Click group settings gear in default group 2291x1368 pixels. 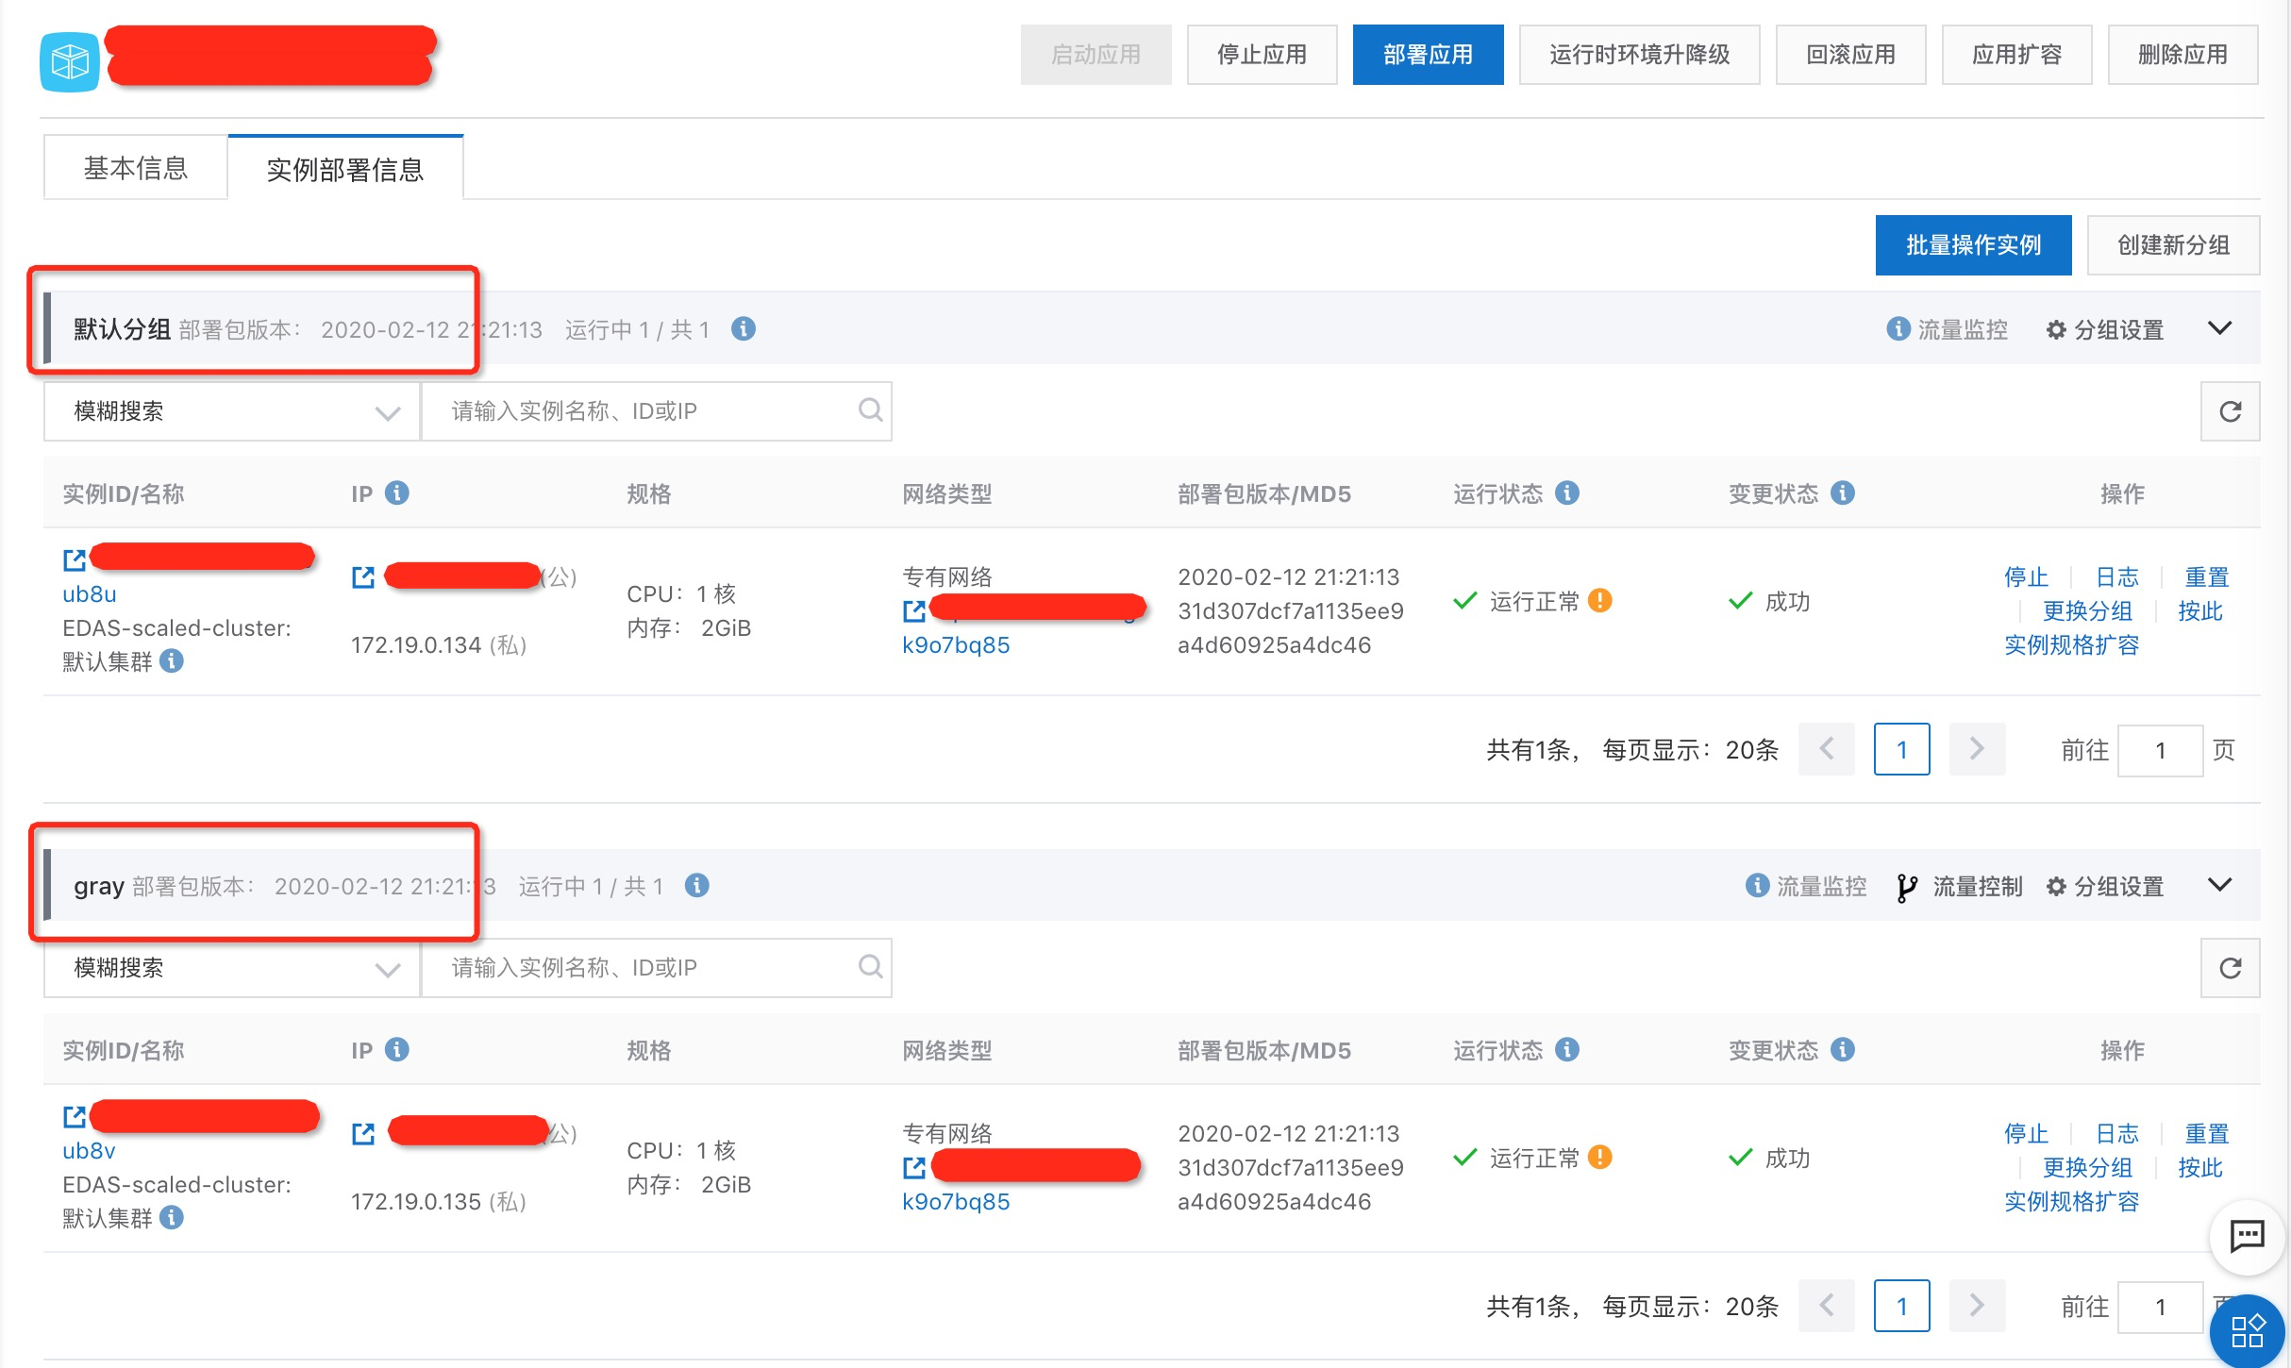click(x=2056, y=330)
